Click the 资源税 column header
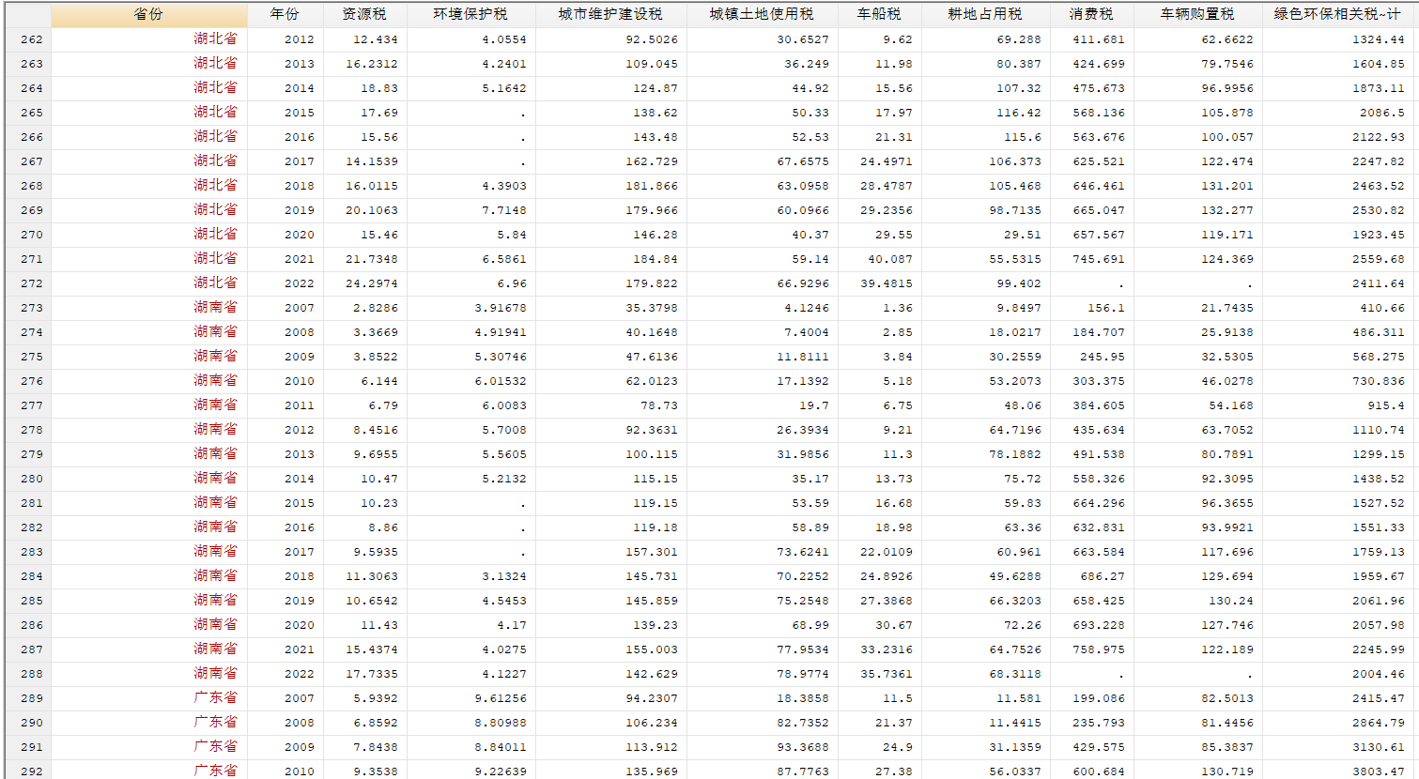This screenshot has width=1419, height=779. click(364, 14)
